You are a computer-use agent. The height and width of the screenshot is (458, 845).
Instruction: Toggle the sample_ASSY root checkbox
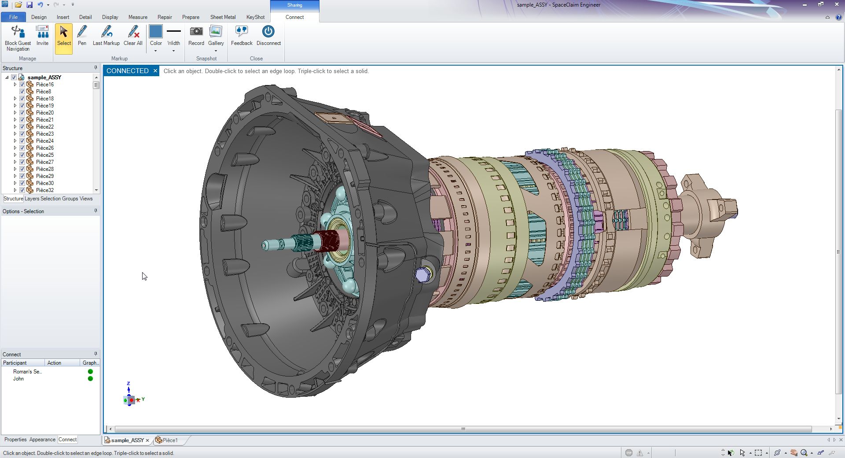14,77
